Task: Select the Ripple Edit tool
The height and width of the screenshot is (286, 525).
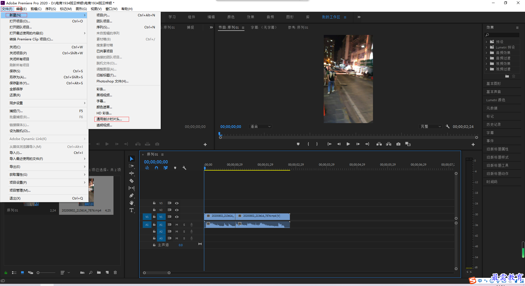Action: click(x=132, y=173)
